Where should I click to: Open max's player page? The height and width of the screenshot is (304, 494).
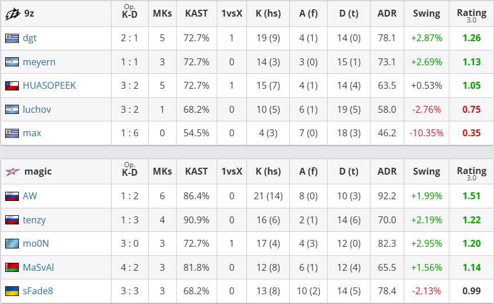coord(32,133)
